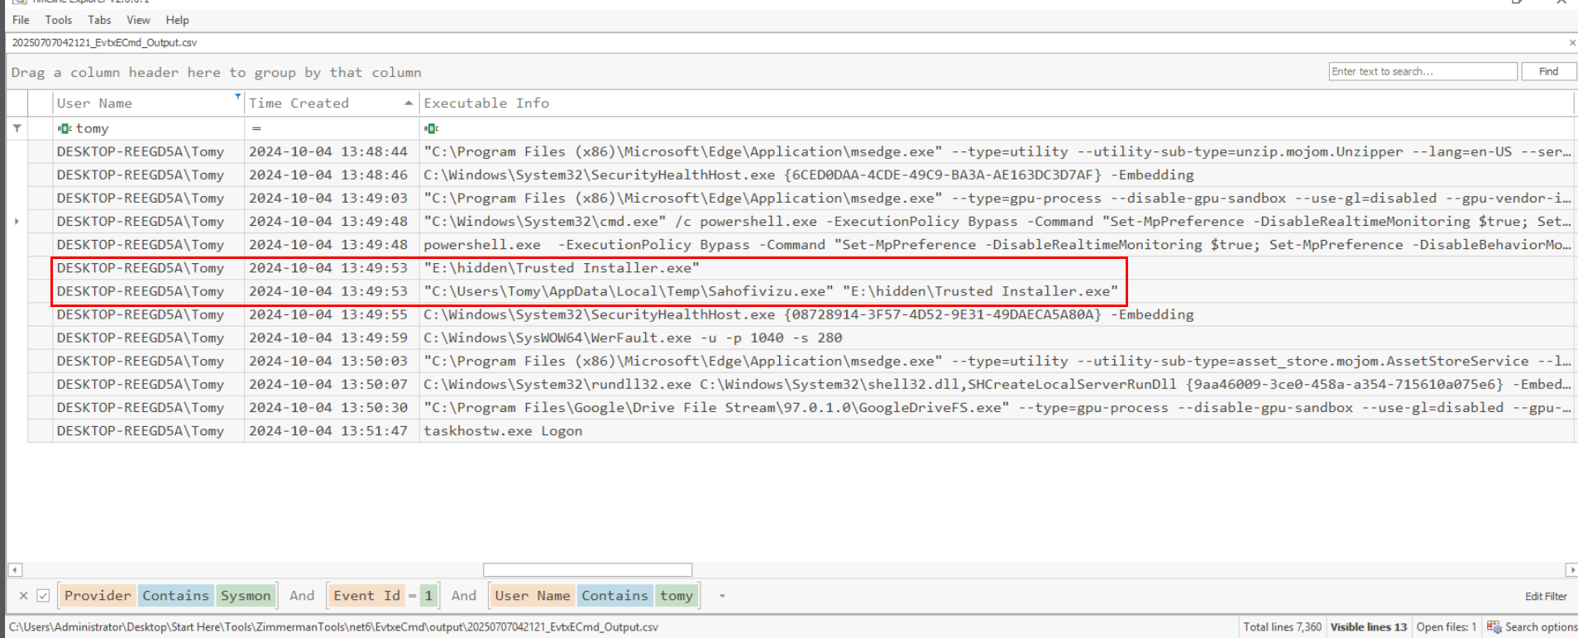Viewport: 1578px width, 638px height.
Task: Open the Tools menu
Action: pyautogui.click(x=58, y=20)
